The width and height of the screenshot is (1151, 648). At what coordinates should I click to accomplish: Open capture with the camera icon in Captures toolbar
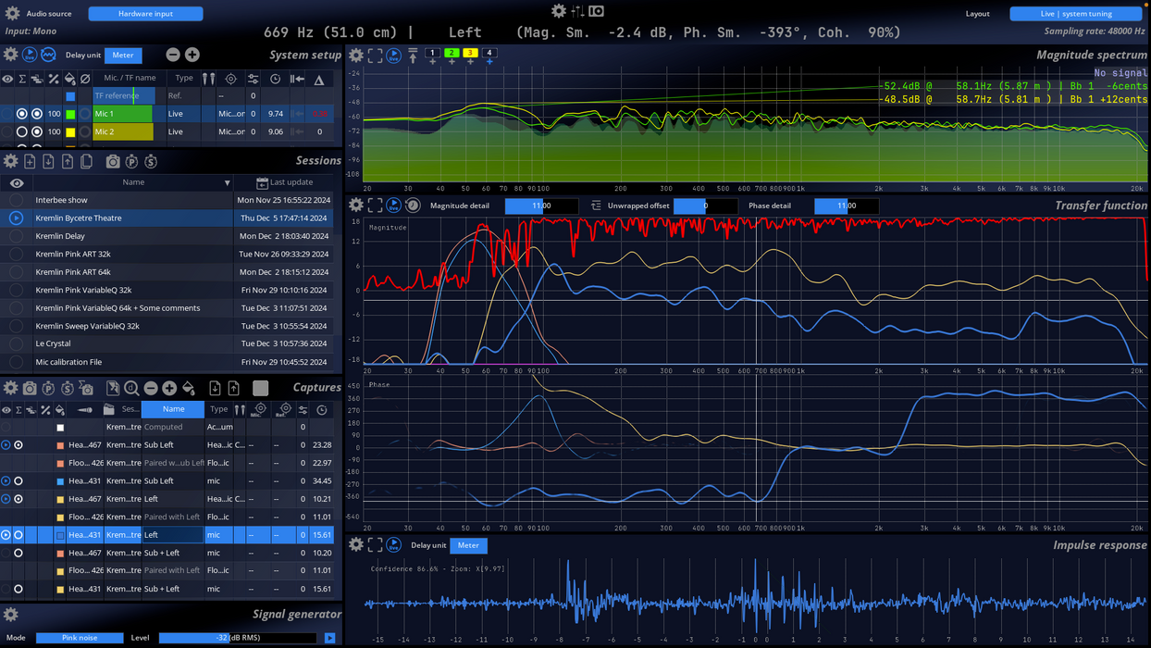(x=30, y=388)
